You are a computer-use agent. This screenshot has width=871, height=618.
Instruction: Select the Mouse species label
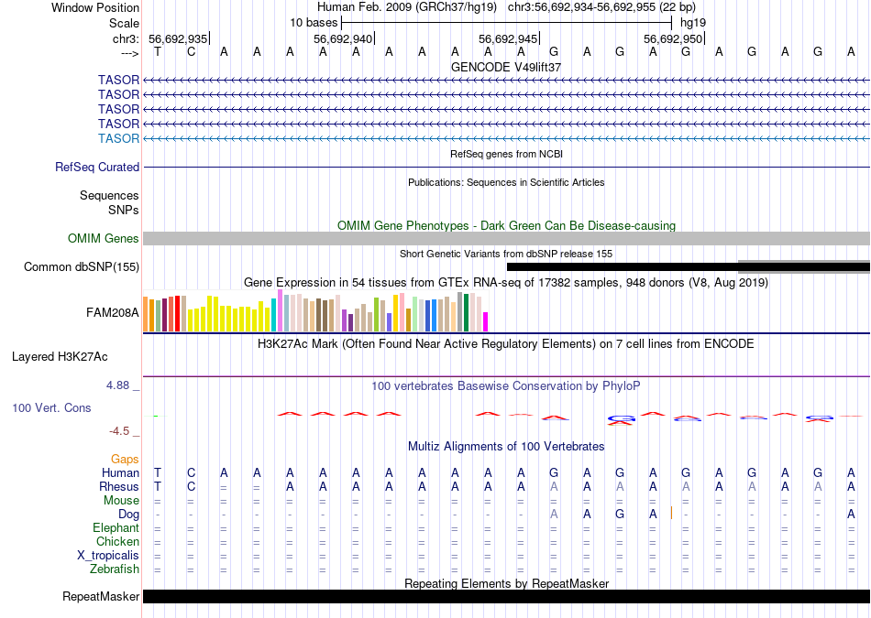pyautogui.click(x=121, y=501)
